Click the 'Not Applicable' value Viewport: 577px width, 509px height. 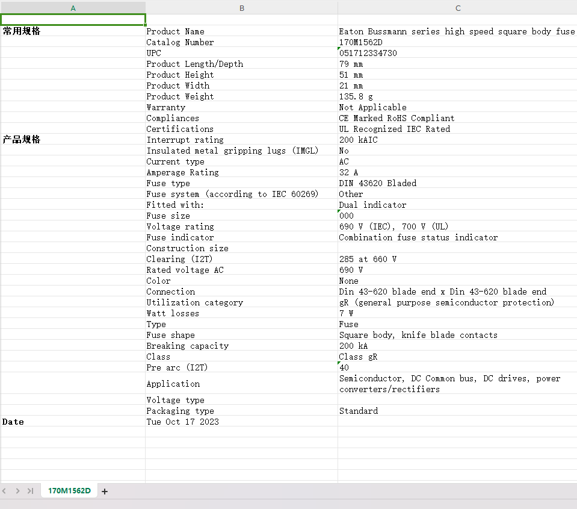click(x=457, y=107)
